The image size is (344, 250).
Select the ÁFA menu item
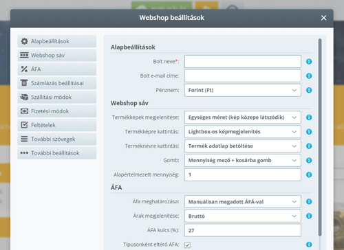57,69
